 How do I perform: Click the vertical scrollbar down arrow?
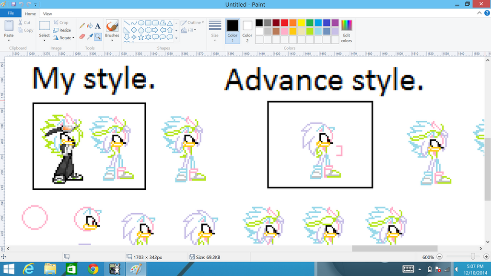pos(488,242)
